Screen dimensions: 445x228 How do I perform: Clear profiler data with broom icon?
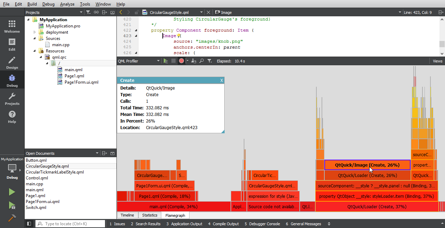tap(194, 61)
